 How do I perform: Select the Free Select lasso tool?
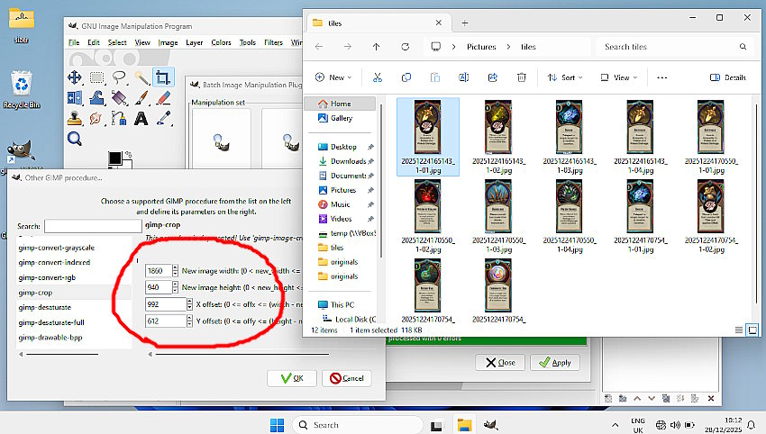point(119,77)
